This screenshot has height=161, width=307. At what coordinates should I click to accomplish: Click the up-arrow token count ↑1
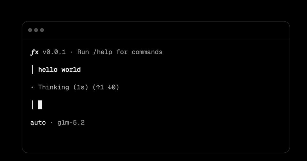tap(100, 87)
